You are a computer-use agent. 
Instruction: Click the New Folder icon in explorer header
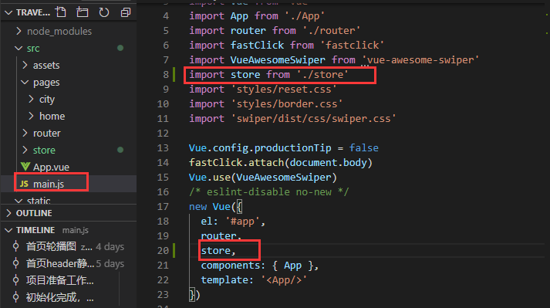point(83,12)
